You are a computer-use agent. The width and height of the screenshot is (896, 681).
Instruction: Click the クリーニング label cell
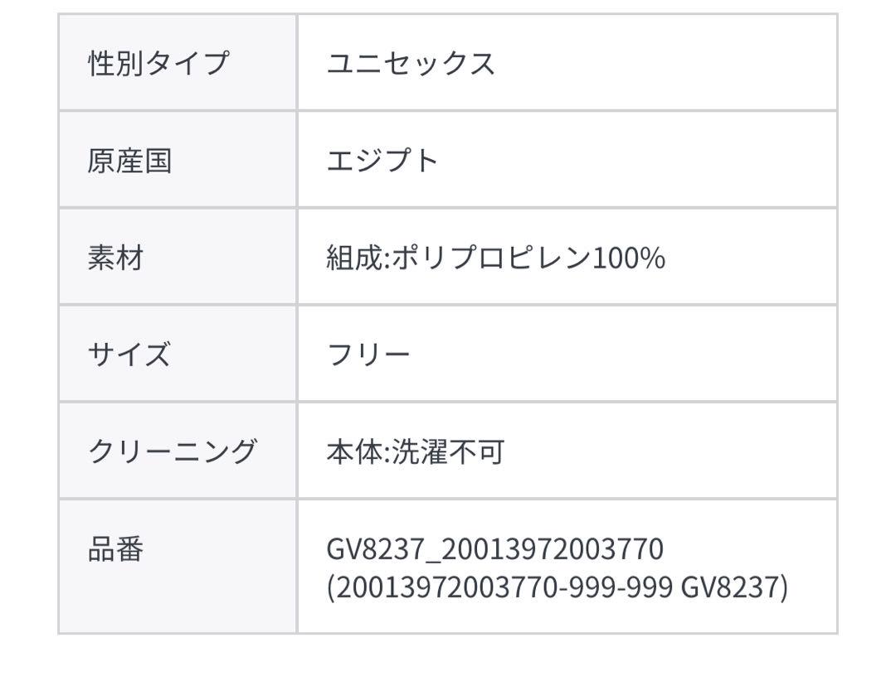pos(178,451)
